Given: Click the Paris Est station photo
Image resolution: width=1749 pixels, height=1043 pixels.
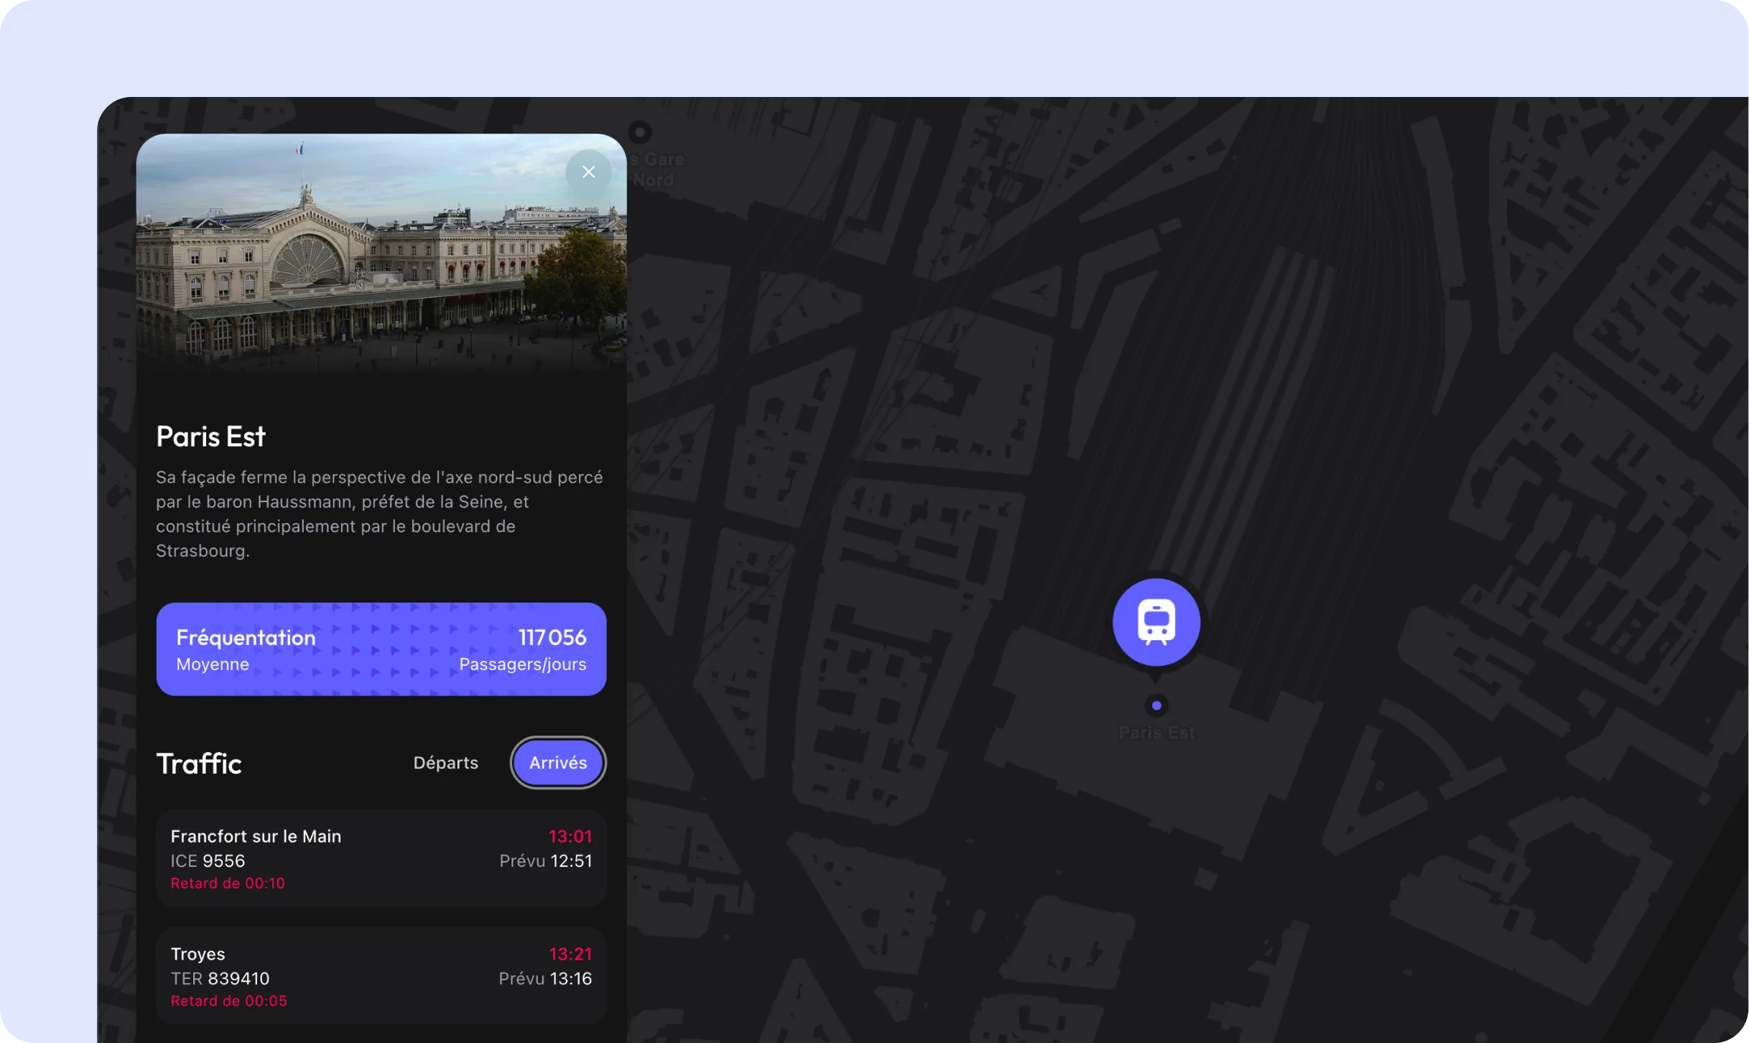Looking at the screenshot, I should (381, 255).
